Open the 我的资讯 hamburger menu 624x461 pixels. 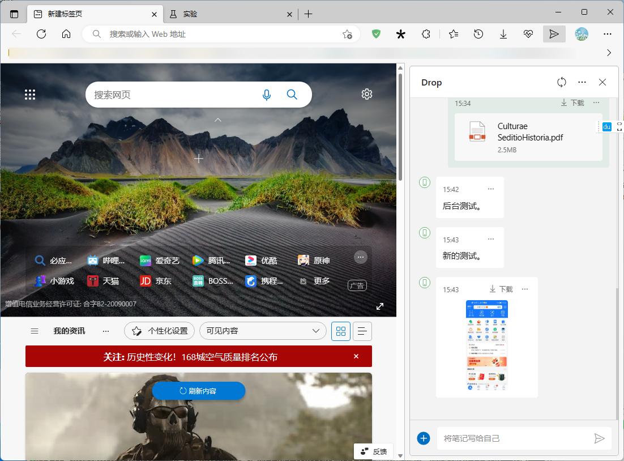(35, 331)
